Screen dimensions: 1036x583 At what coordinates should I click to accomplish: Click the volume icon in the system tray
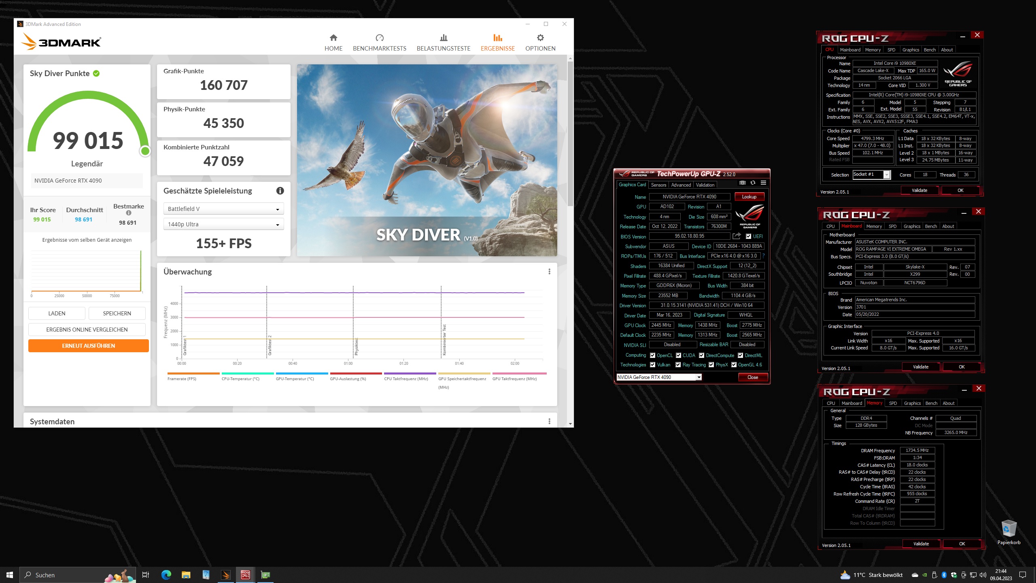pyautogui.click(x=983, y=575)
